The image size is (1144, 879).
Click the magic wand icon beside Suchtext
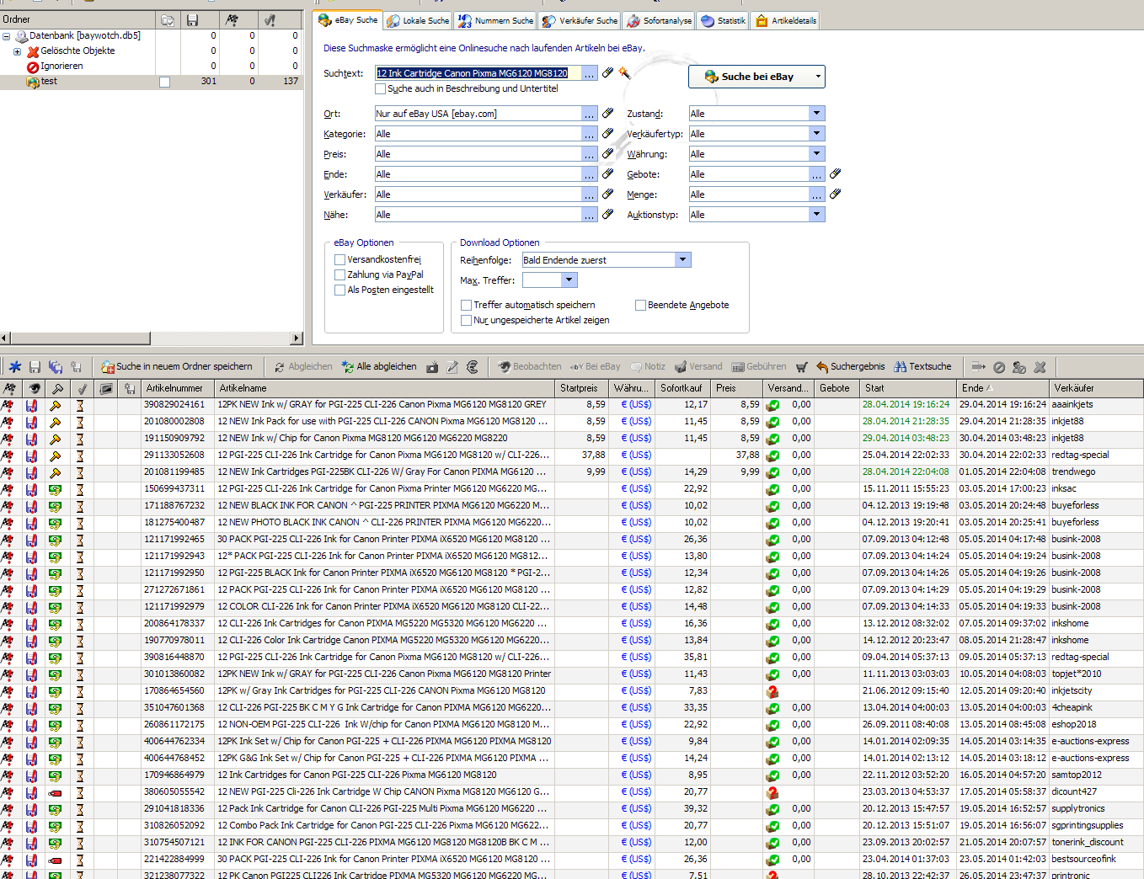(624, 73)
